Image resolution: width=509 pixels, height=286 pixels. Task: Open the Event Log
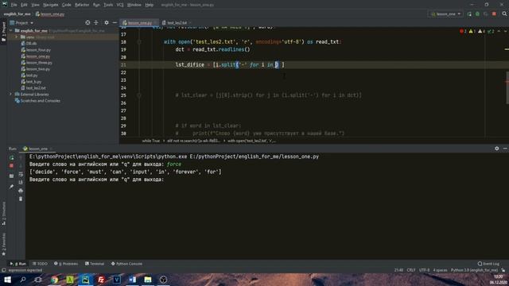click(x=489, y=264)
